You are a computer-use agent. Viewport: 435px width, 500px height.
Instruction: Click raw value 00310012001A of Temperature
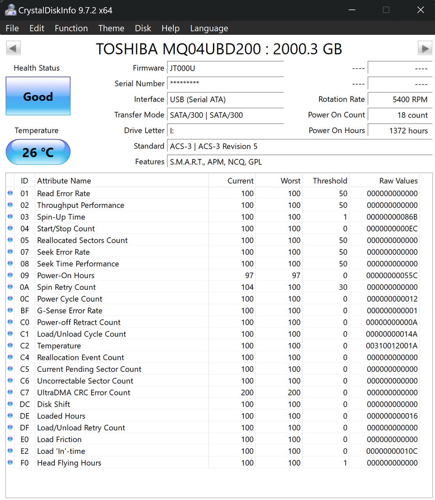pyautogui.click(x=391, y=346)
